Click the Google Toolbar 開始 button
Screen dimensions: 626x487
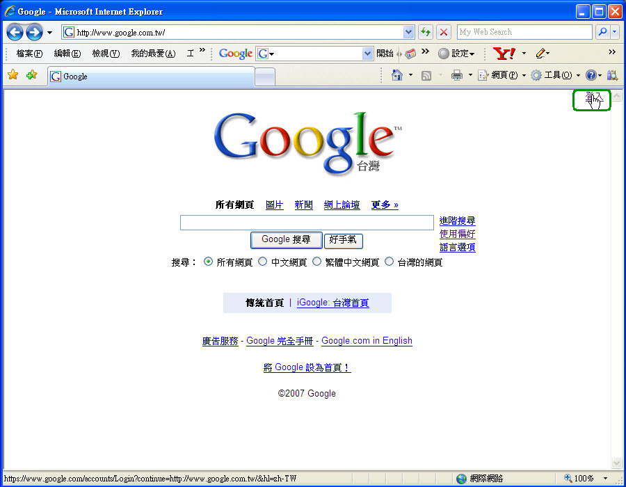[x=385, y=54]
